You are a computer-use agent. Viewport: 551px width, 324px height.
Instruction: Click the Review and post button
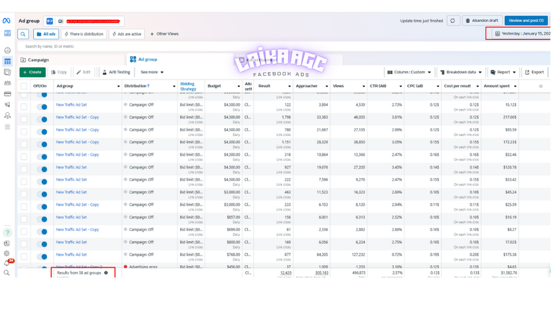pyautogui.click(x=526, y=21)
